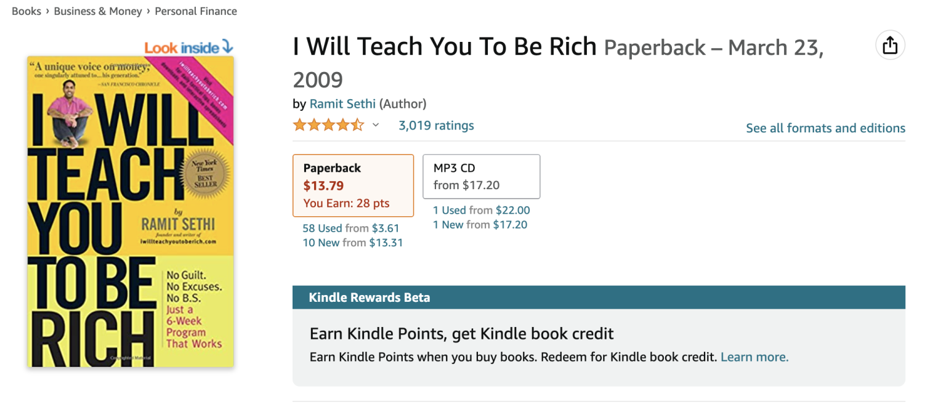Select the Paperback format option

click(353, 185)
